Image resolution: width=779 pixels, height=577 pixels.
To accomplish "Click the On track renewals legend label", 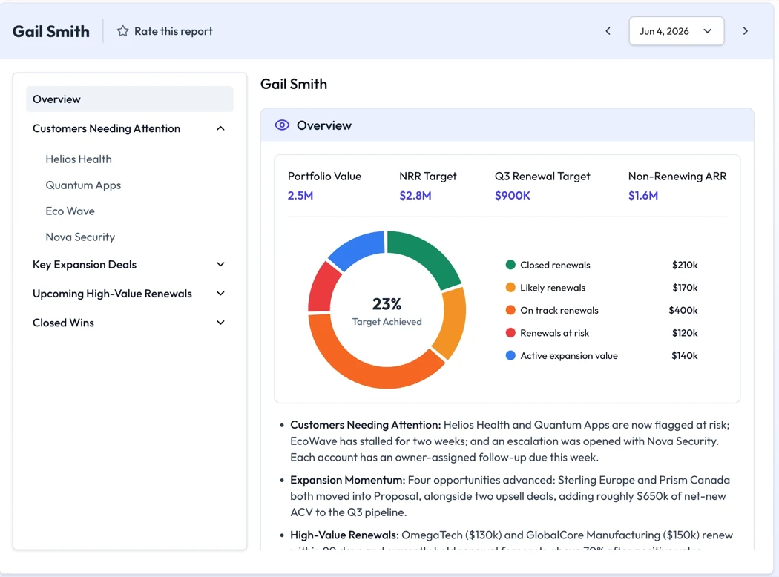I will (x=559, y=310).
